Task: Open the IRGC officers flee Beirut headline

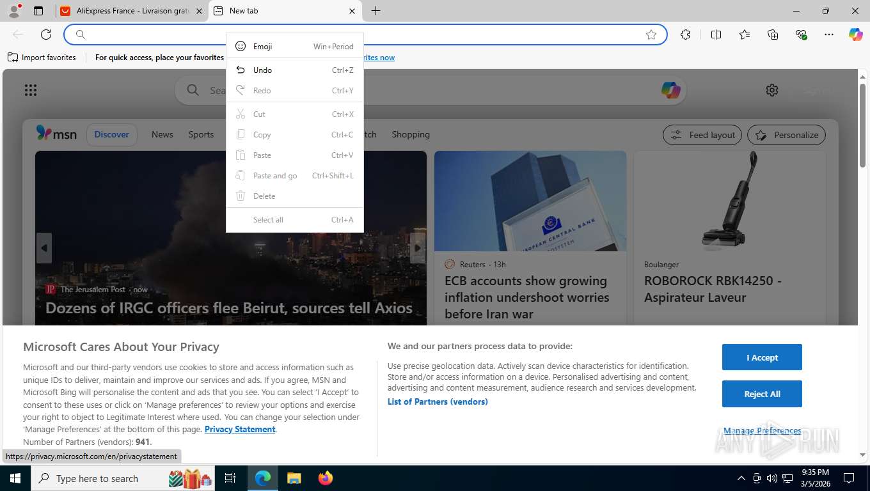Action: pyautogui.click(x=229, y=308)
